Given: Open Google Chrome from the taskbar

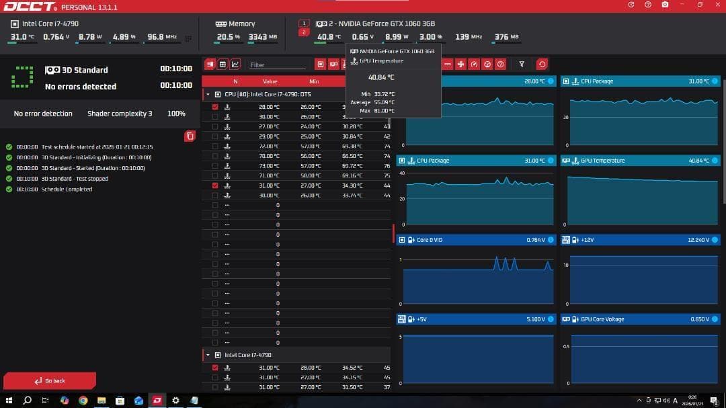Looking at the screenshot, I should tap(83, 401).
